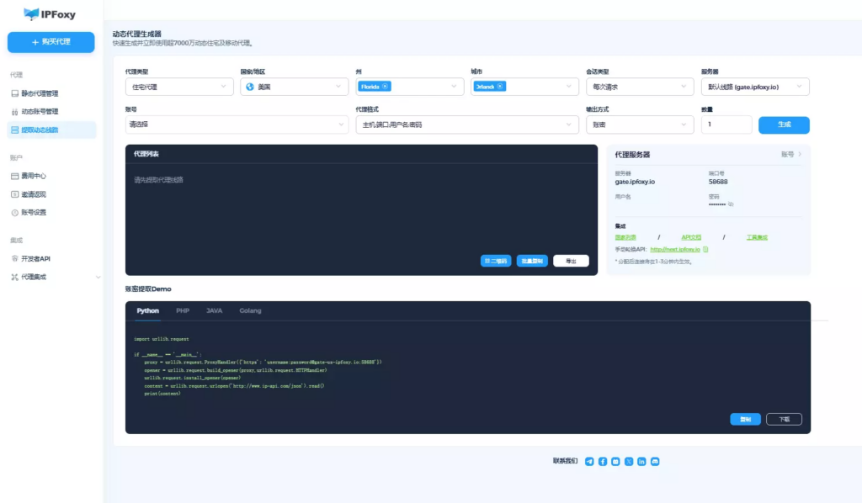Open the 代理类型 dropdown showing 住宅代理
The width and height of the screenshot is (862, 503).
click(179, 87)
